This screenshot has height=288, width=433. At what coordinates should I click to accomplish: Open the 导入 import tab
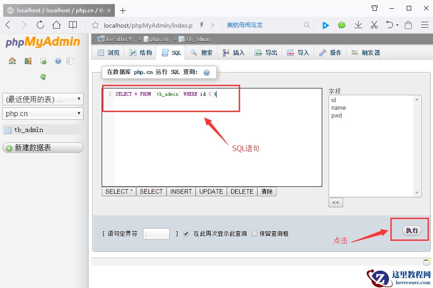coord(298,53)
